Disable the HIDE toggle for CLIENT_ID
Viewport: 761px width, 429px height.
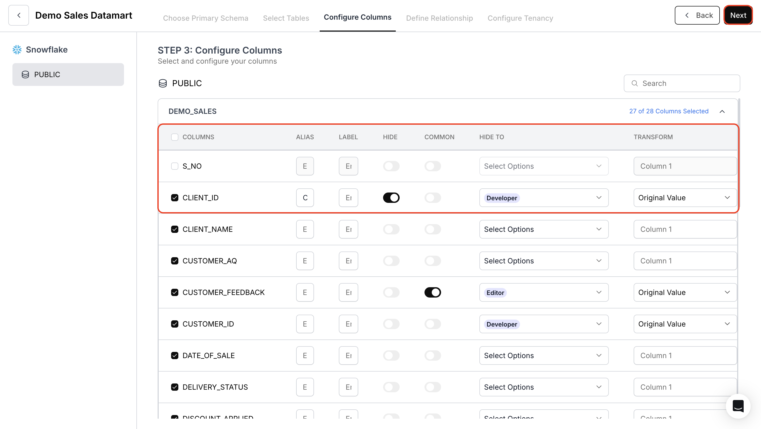[x=391, y=197]
